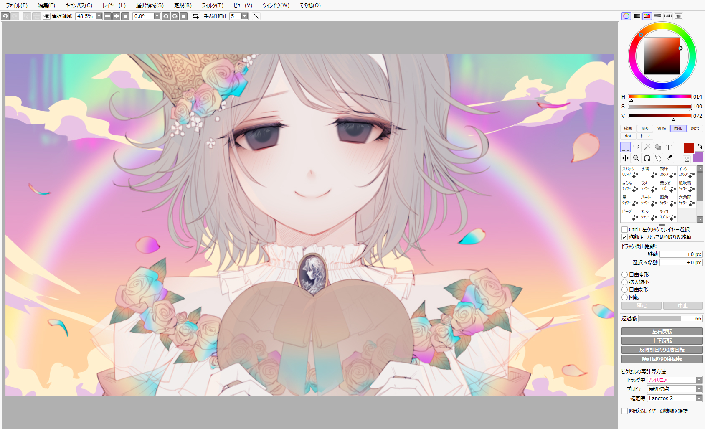Click the H hue slider
The image size is (705, 429).
pyautogui.click(x=659, y=97)
